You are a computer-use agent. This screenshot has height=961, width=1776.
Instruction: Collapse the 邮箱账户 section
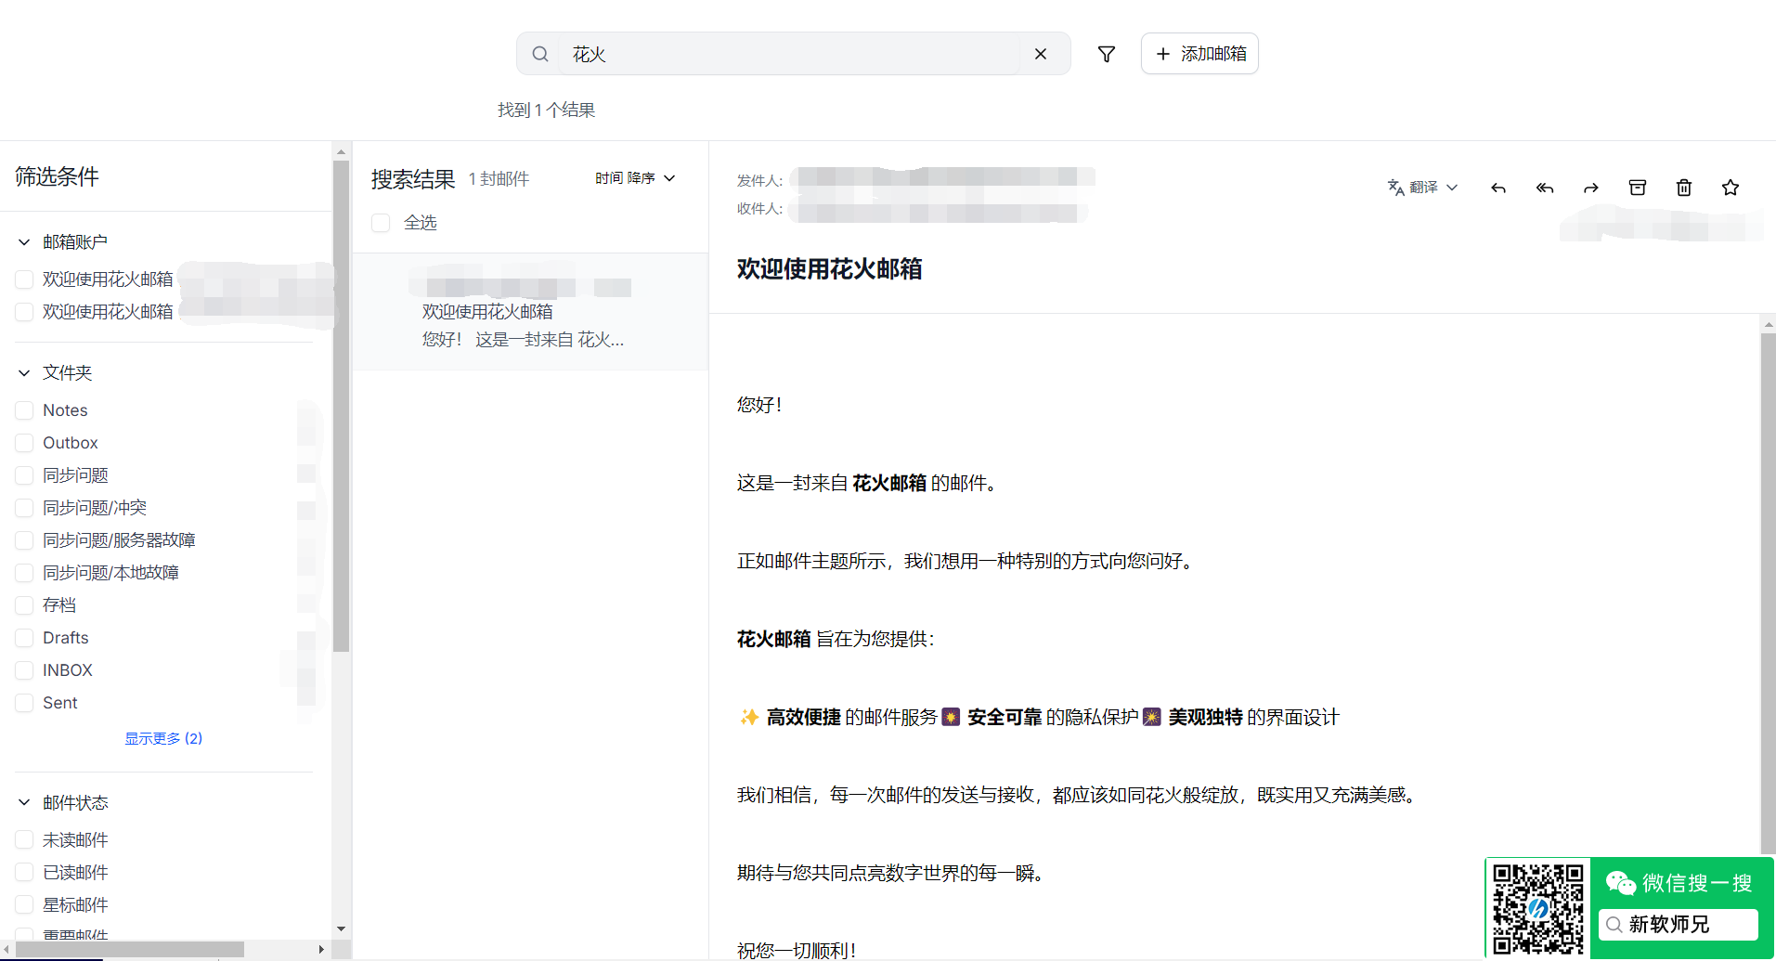pos(24,242)
